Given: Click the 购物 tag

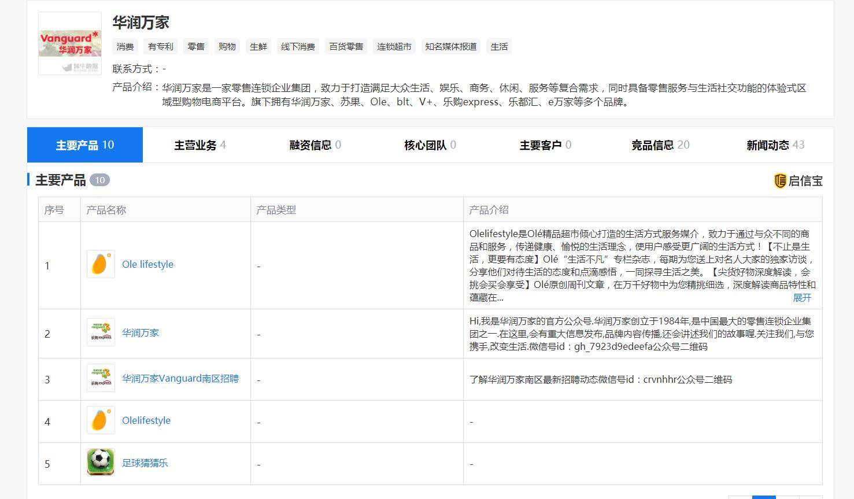Looking at the screenshot, I should point(227,47).
